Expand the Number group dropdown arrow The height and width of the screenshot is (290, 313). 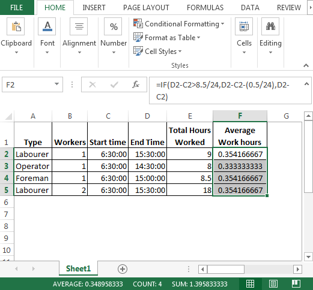[114, 53]
